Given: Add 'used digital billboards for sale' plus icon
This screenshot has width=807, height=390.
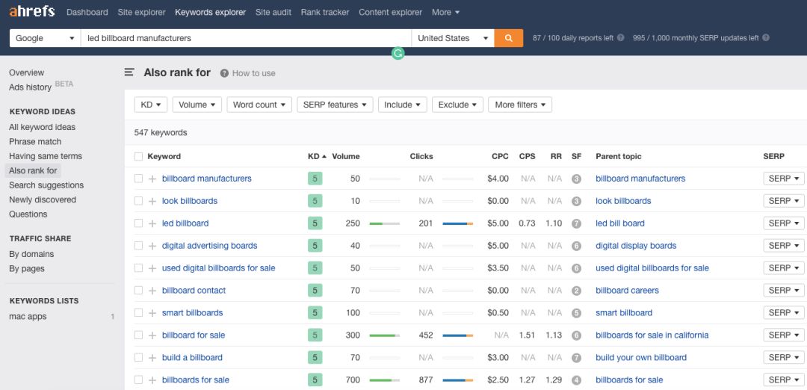Looking at the screenshot, I should (x=152, y=268).
